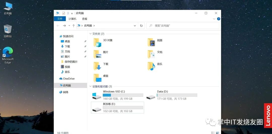Open the 回收站 recycle bin icon

pyautogui.click(x=8, y=31)
